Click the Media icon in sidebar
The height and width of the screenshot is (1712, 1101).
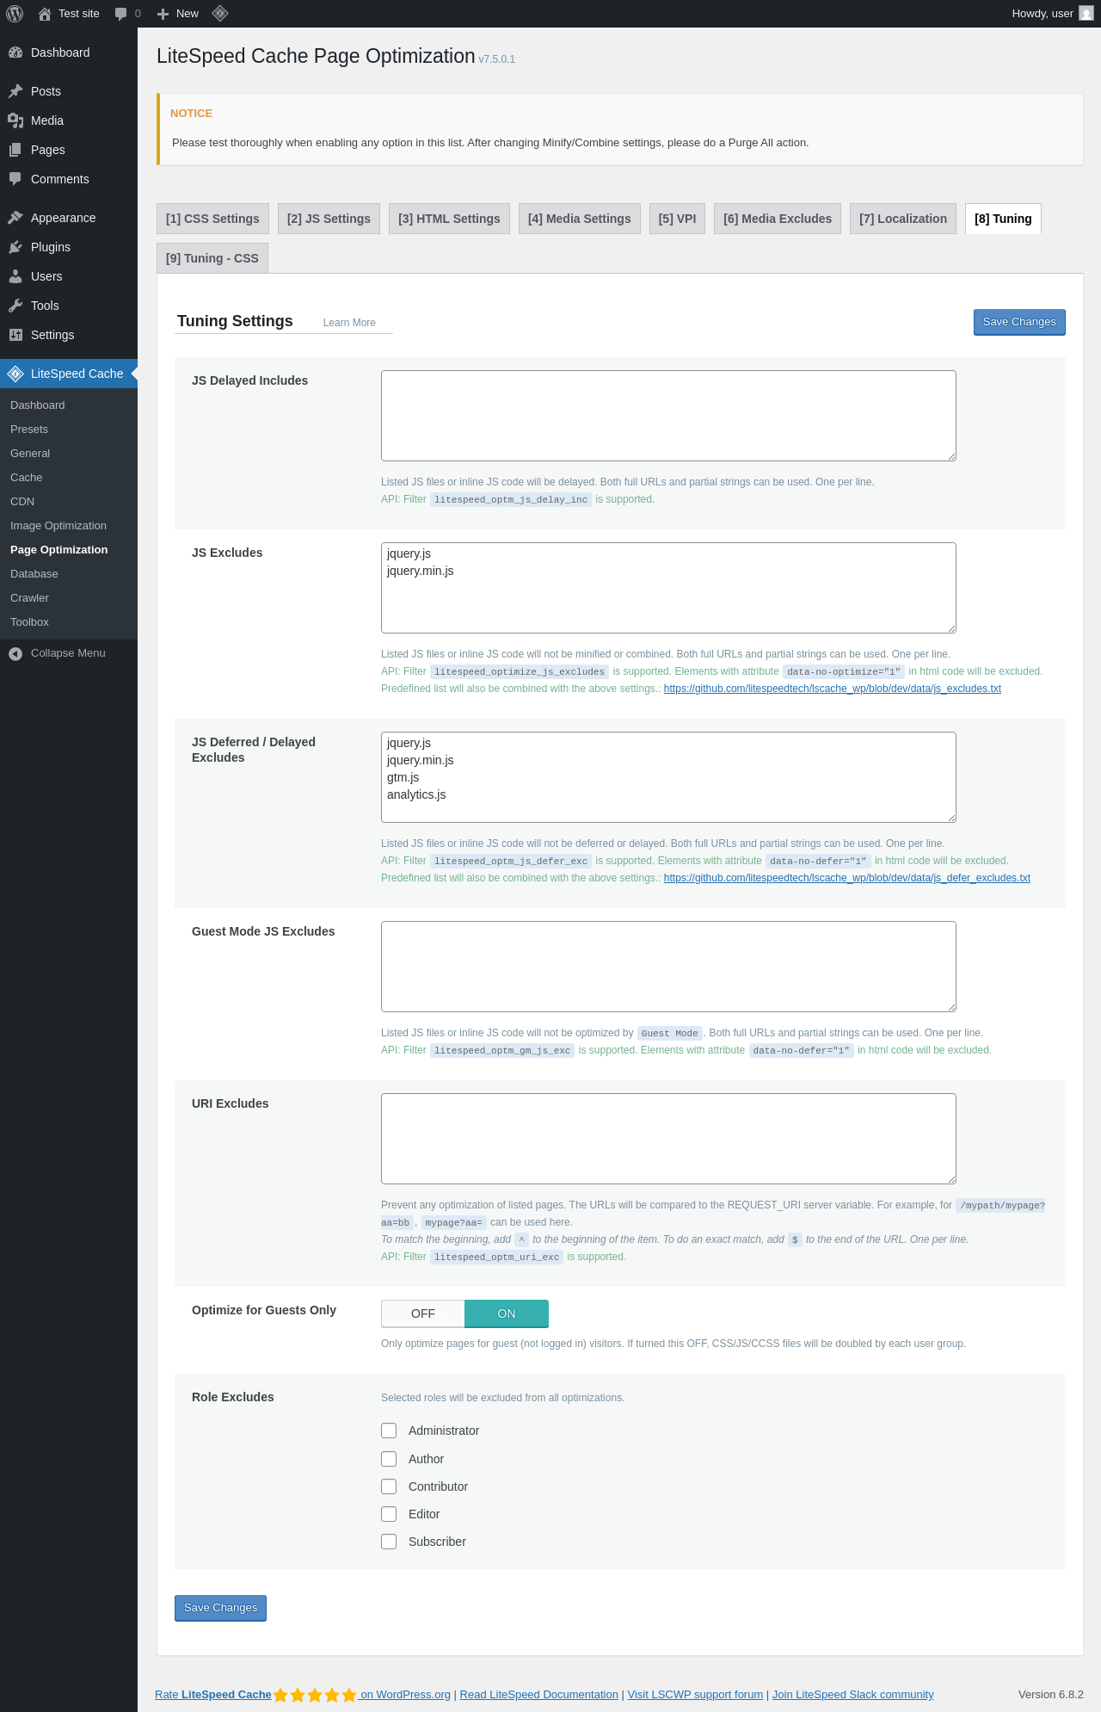point(15,121)
